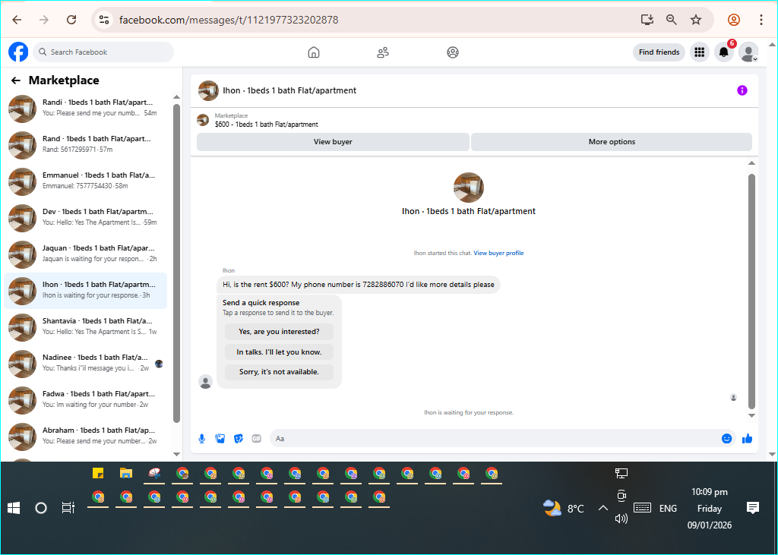Viewport: 778px width, 555px height.
Task: Open Rand conversation with 5617295971
Action: point(85,143)
